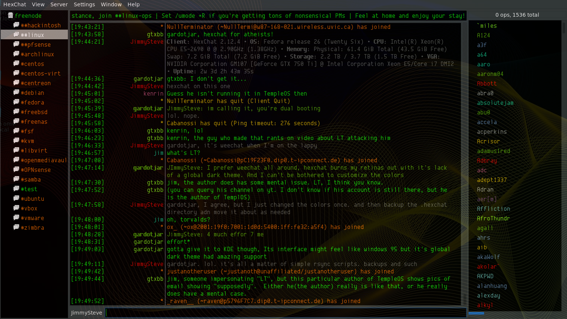Click jim nick at 19:46:57
The height and width of the screenshot is (319, 567).
click(159, 153)
